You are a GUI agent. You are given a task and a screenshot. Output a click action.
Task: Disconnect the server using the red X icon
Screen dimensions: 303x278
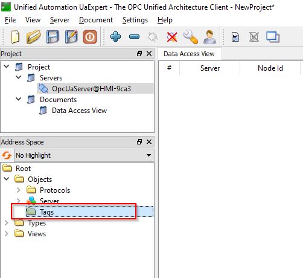(x=172, y=37)
